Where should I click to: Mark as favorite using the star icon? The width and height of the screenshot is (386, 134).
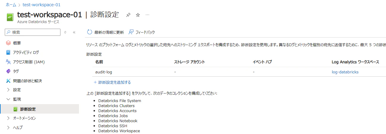click(138, 15)
